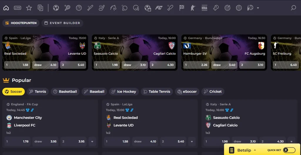
Task: Open the Manchester City match name
Action: click(x=28, y=118)
